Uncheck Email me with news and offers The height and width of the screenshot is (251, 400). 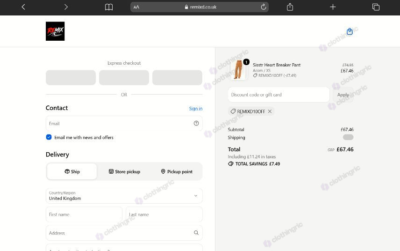tap(49, 137)
